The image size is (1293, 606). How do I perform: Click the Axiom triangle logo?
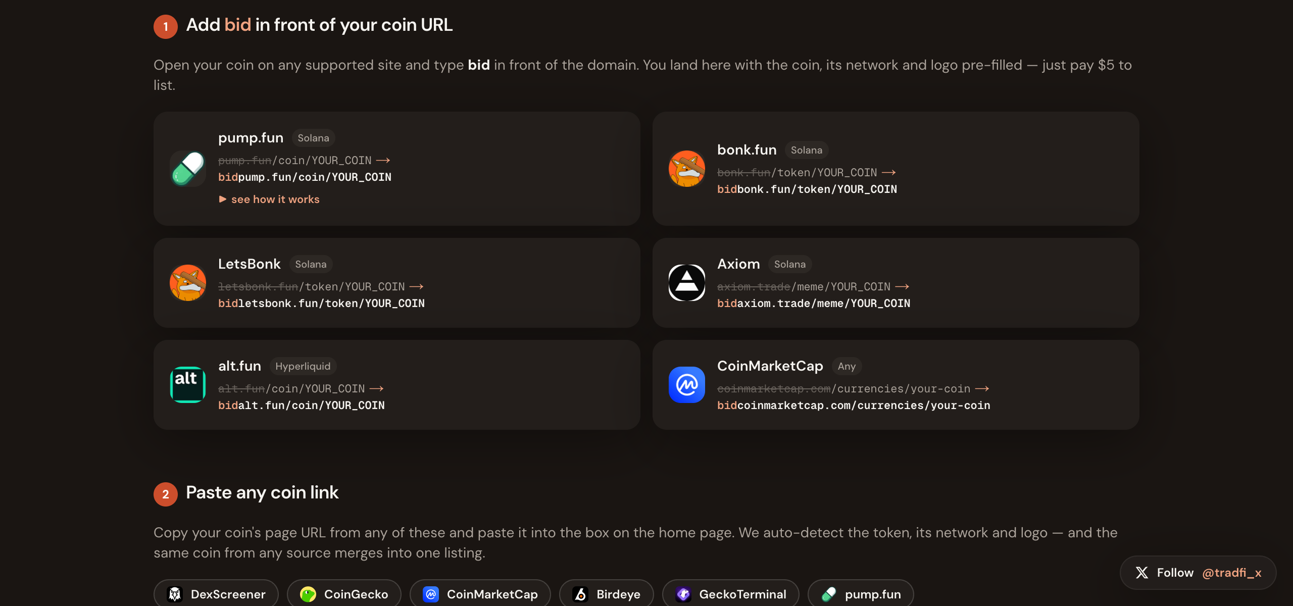pos(686,283)
